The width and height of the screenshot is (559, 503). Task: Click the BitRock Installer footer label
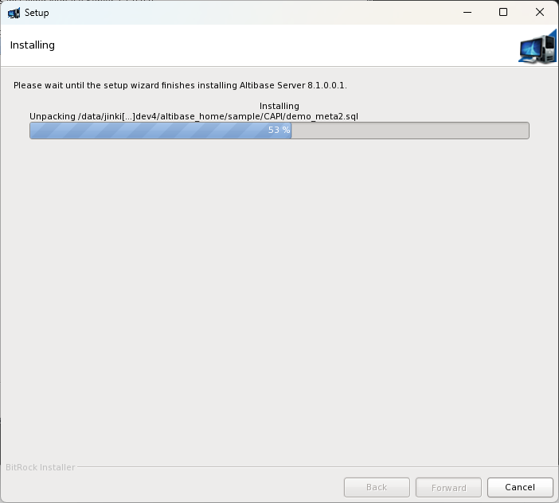pos(41,467)
